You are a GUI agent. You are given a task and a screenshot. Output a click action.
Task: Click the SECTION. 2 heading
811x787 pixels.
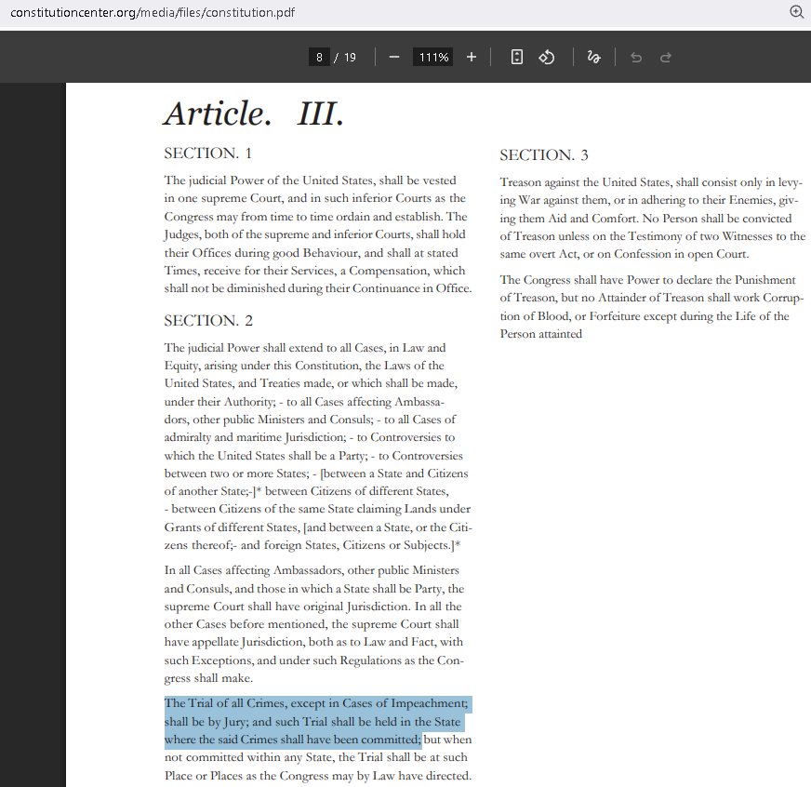tap(208, 321)
